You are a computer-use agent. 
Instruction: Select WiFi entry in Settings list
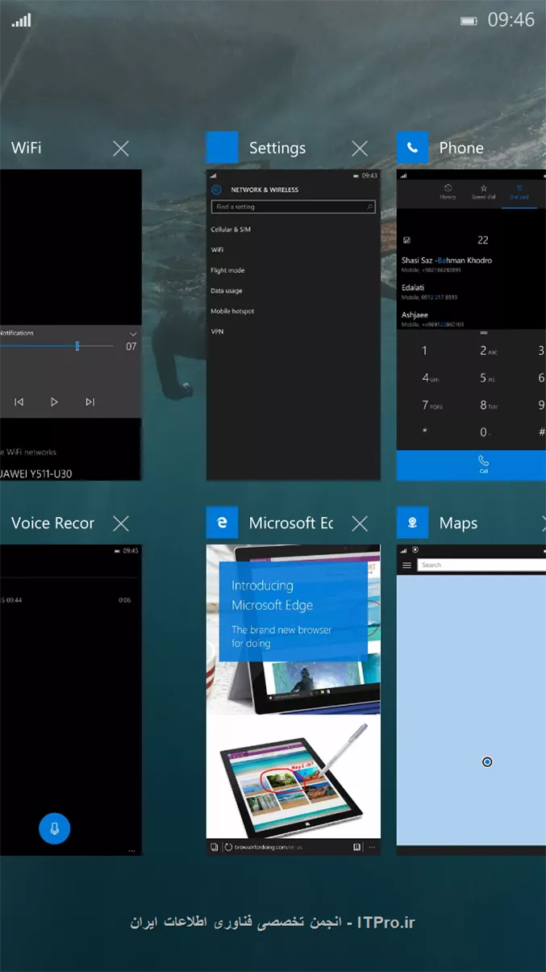pyautogui.click(x=217, y=250)
